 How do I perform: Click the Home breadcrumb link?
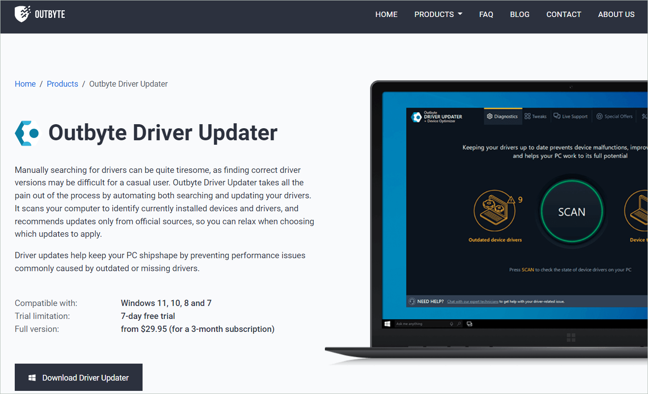point(25,84)
